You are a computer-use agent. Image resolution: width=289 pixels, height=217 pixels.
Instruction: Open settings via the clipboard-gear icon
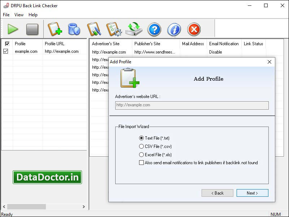pos(115,29)
